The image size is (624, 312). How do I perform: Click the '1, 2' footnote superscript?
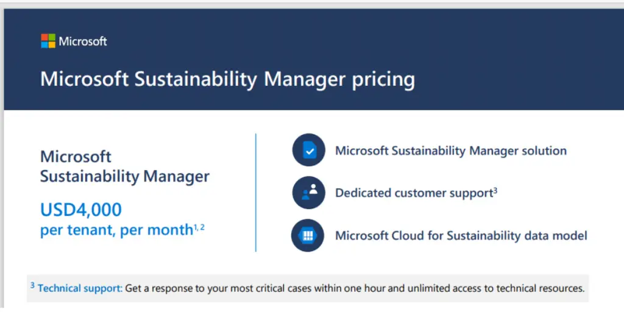point(199,227)
